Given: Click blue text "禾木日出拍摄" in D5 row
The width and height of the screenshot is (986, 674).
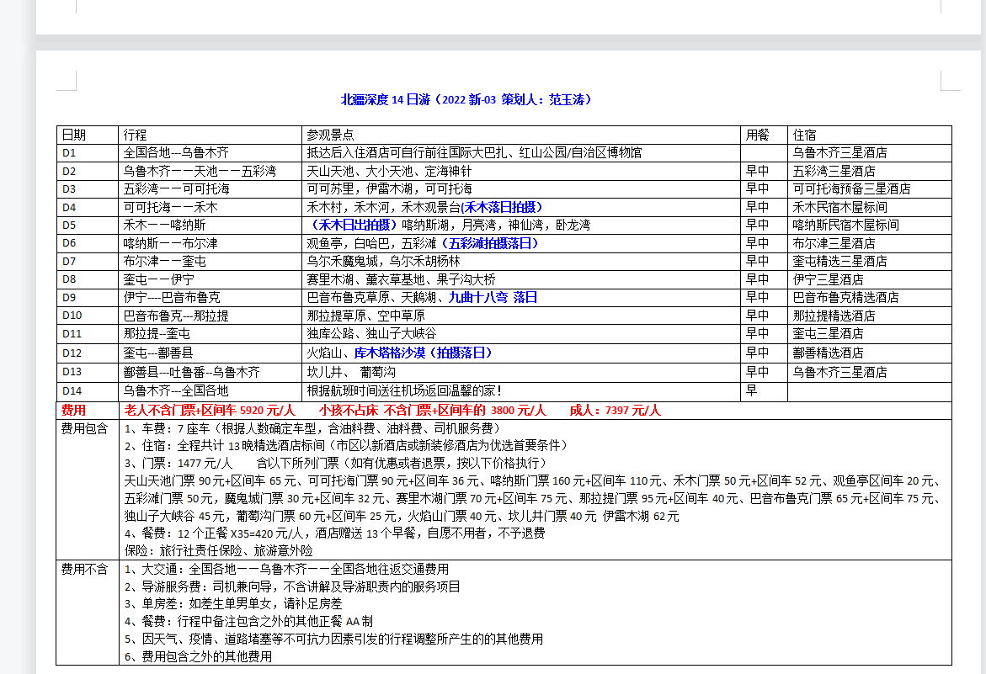Looking at the screenshot, I should tap(354, 225).
